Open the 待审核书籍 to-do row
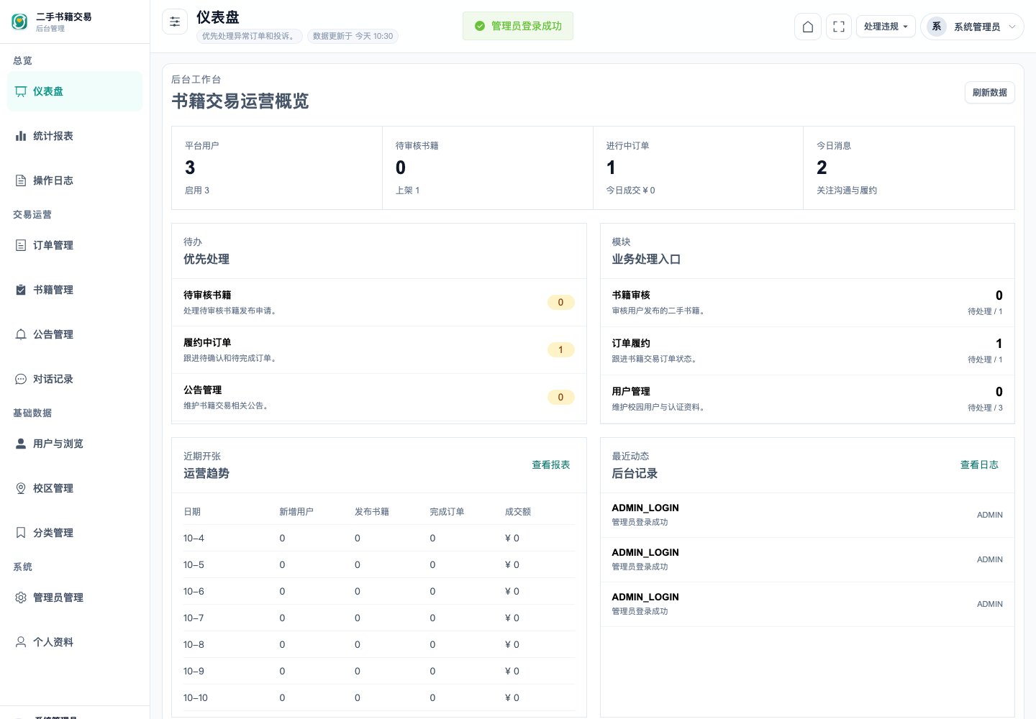This screenshot has height=719, width=1036. pyautogui.click(x=379, y=303)
